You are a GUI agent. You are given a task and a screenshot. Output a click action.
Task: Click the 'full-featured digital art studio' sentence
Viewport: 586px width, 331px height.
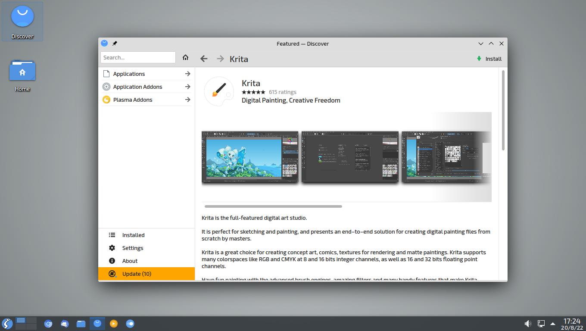click(254, 218)
